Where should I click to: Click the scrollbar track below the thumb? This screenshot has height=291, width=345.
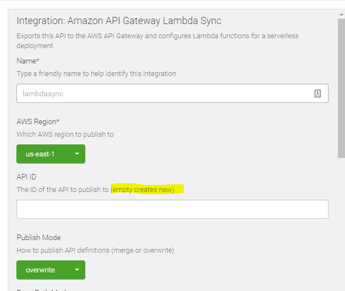[340, 230]
